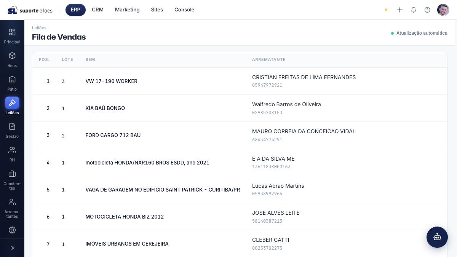Select IMÓVEIS URBANOS EM CEREJEIRA item

127,244
